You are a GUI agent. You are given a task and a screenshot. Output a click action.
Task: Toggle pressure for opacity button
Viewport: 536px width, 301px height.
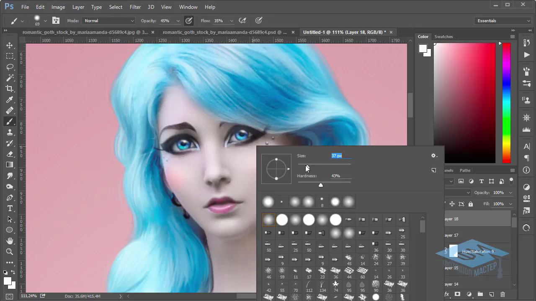pyautogui.click(x=189, y=20)
